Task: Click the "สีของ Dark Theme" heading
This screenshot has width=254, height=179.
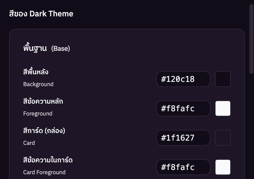Action: click(41, 14)
